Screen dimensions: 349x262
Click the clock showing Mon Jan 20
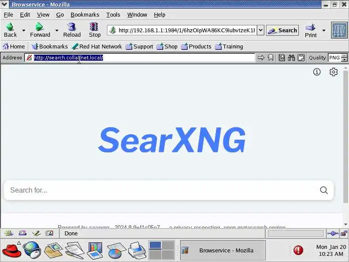coord(331,250)
